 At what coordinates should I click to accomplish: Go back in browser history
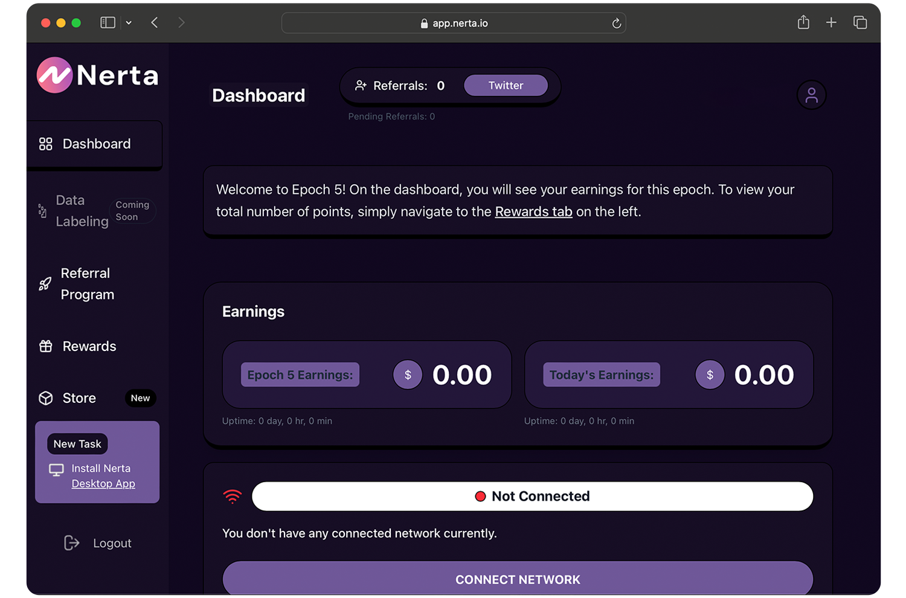point(155,23)
